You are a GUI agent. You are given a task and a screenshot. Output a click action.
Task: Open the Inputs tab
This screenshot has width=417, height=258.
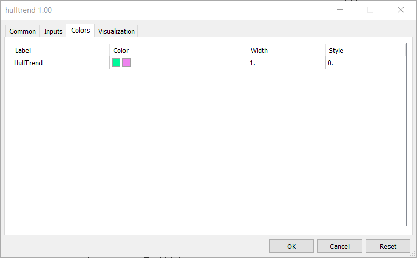(x=53, y=31)
